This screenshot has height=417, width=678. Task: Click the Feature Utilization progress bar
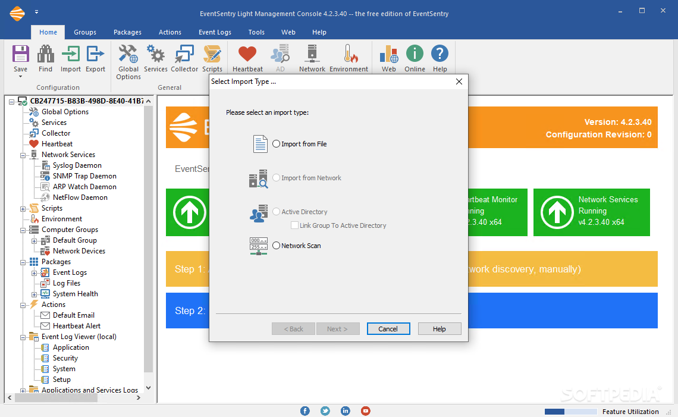click(x=570, y=412)
